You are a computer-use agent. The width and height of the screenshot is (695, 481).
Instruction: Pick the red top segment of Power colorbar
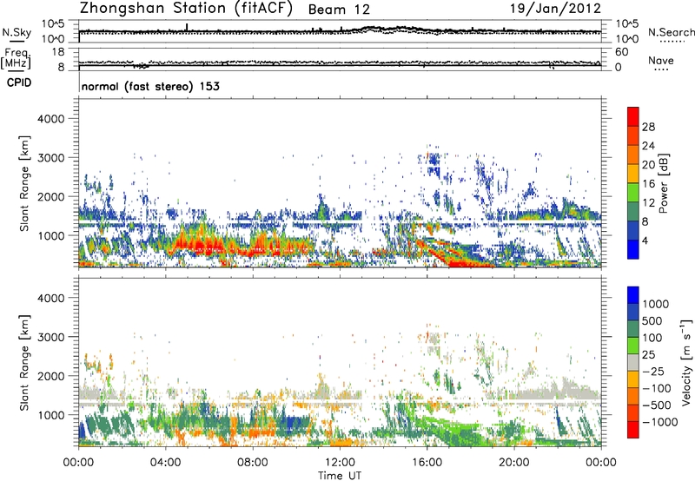tap(633, 116)
